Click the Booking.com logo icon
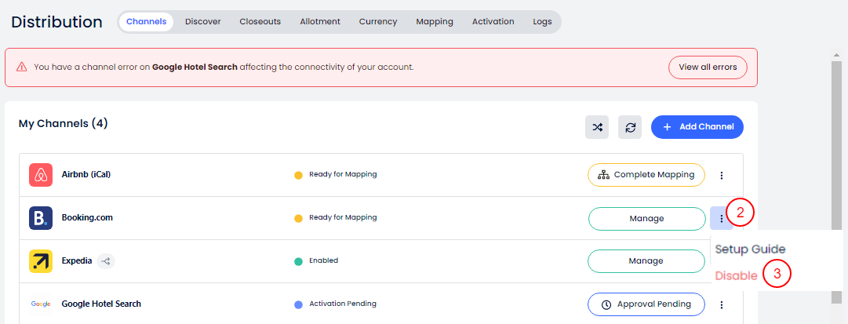The width and height of the screenshot is (848, 324). 41,218
